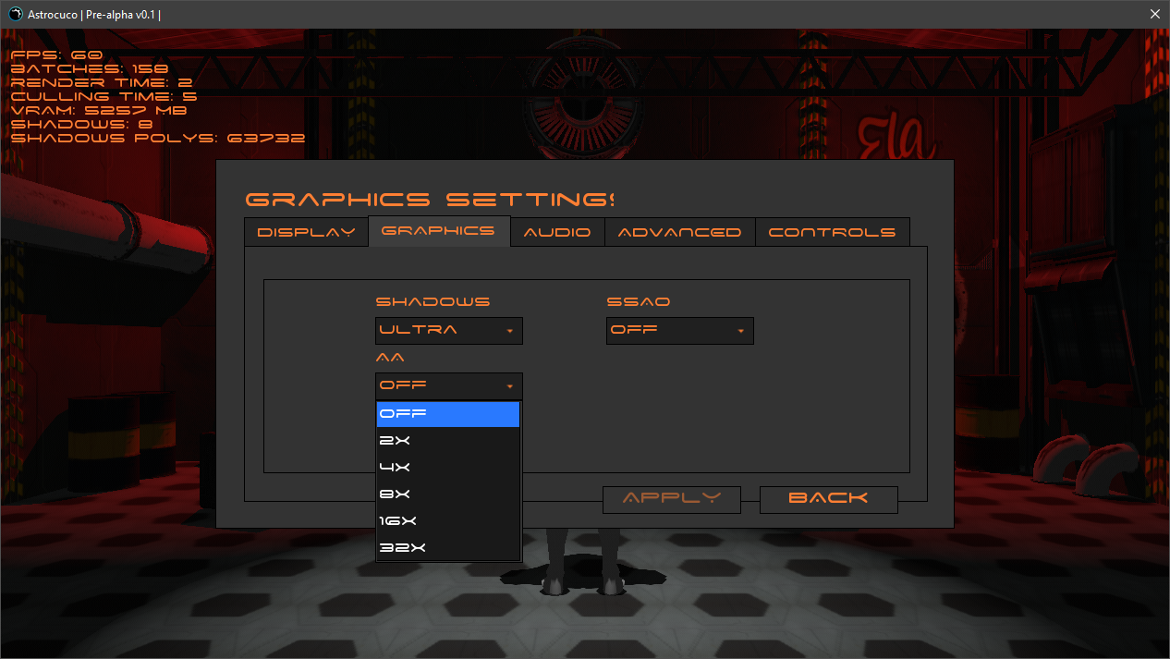Click the SSAO dropdown arrow
Screen dimensions: 1170x659
click(740, 331)
